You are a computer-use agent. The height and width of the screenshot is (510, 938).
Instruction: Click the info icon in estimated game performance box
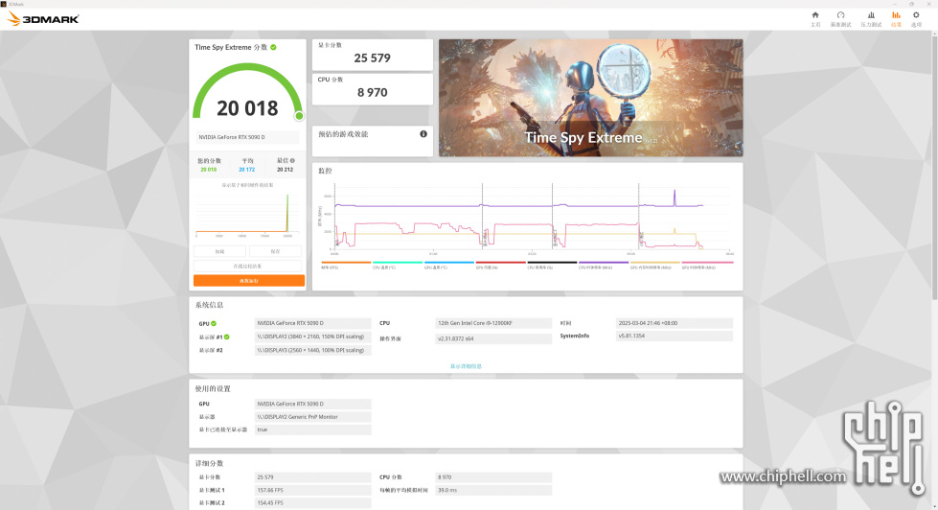coord(423,134)
